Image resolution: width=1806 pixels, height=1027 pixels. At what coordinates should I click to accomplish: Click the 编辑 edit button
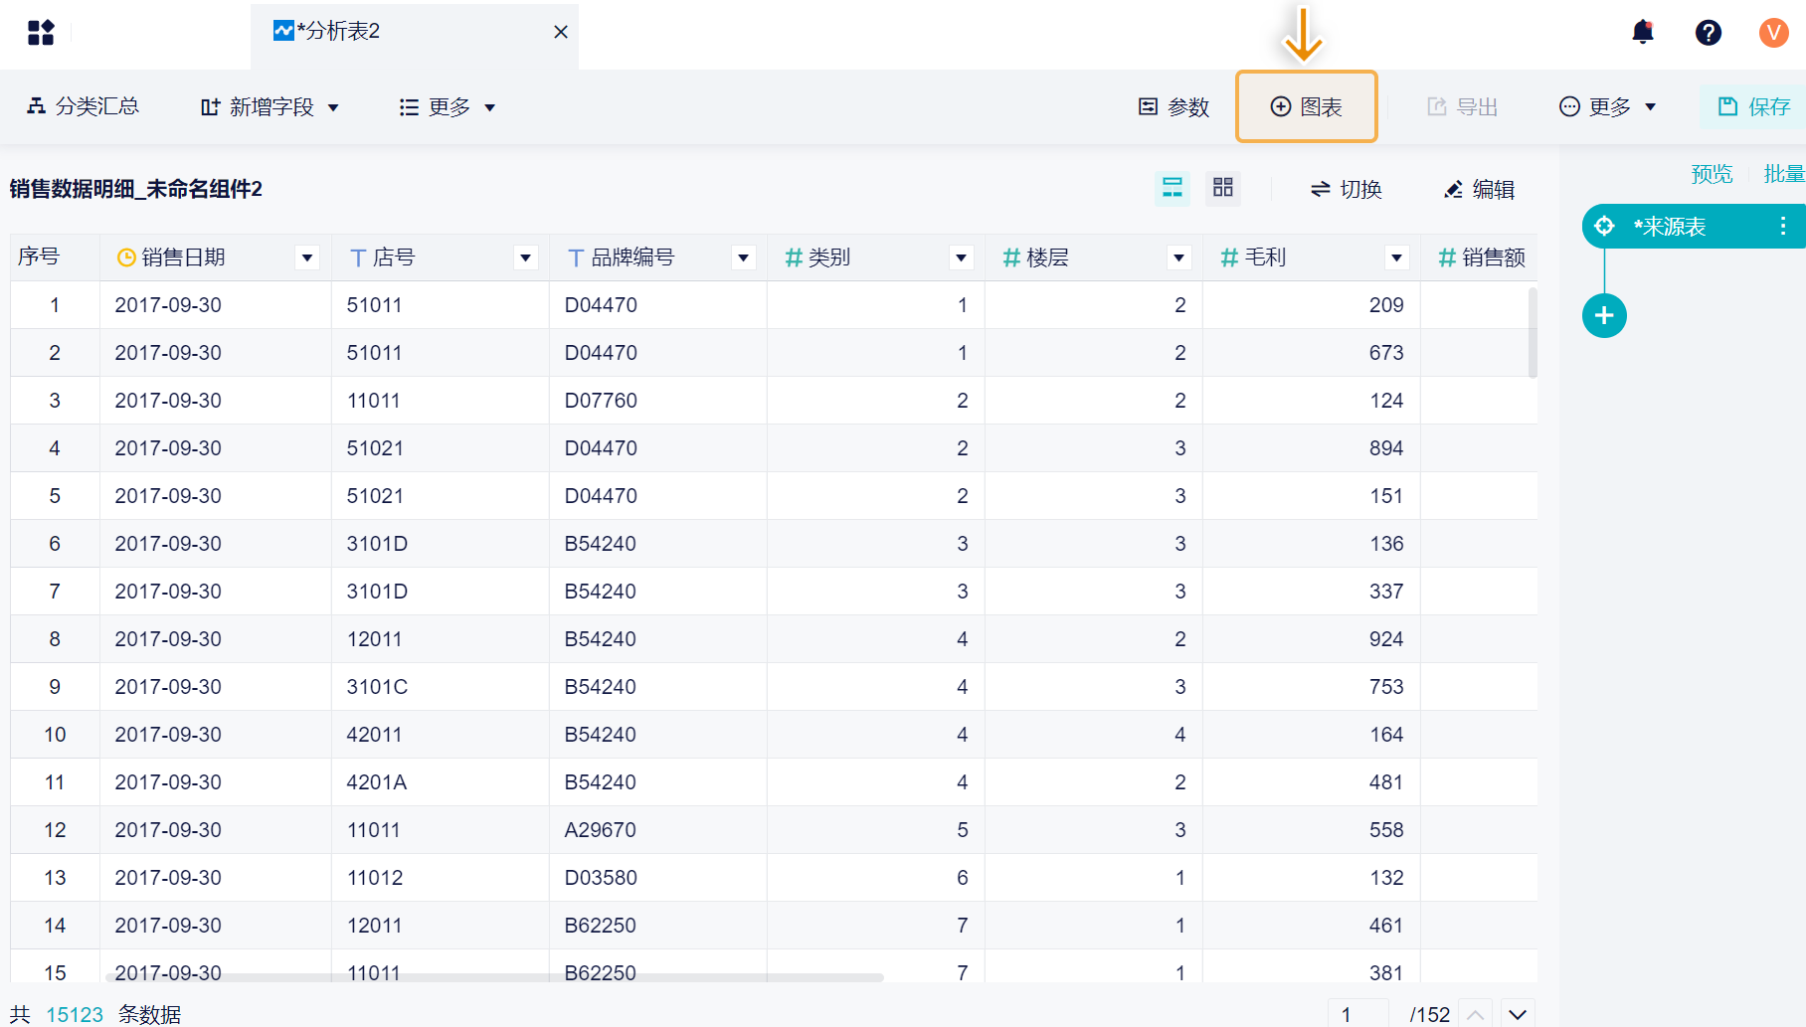tap(1480, 189)
